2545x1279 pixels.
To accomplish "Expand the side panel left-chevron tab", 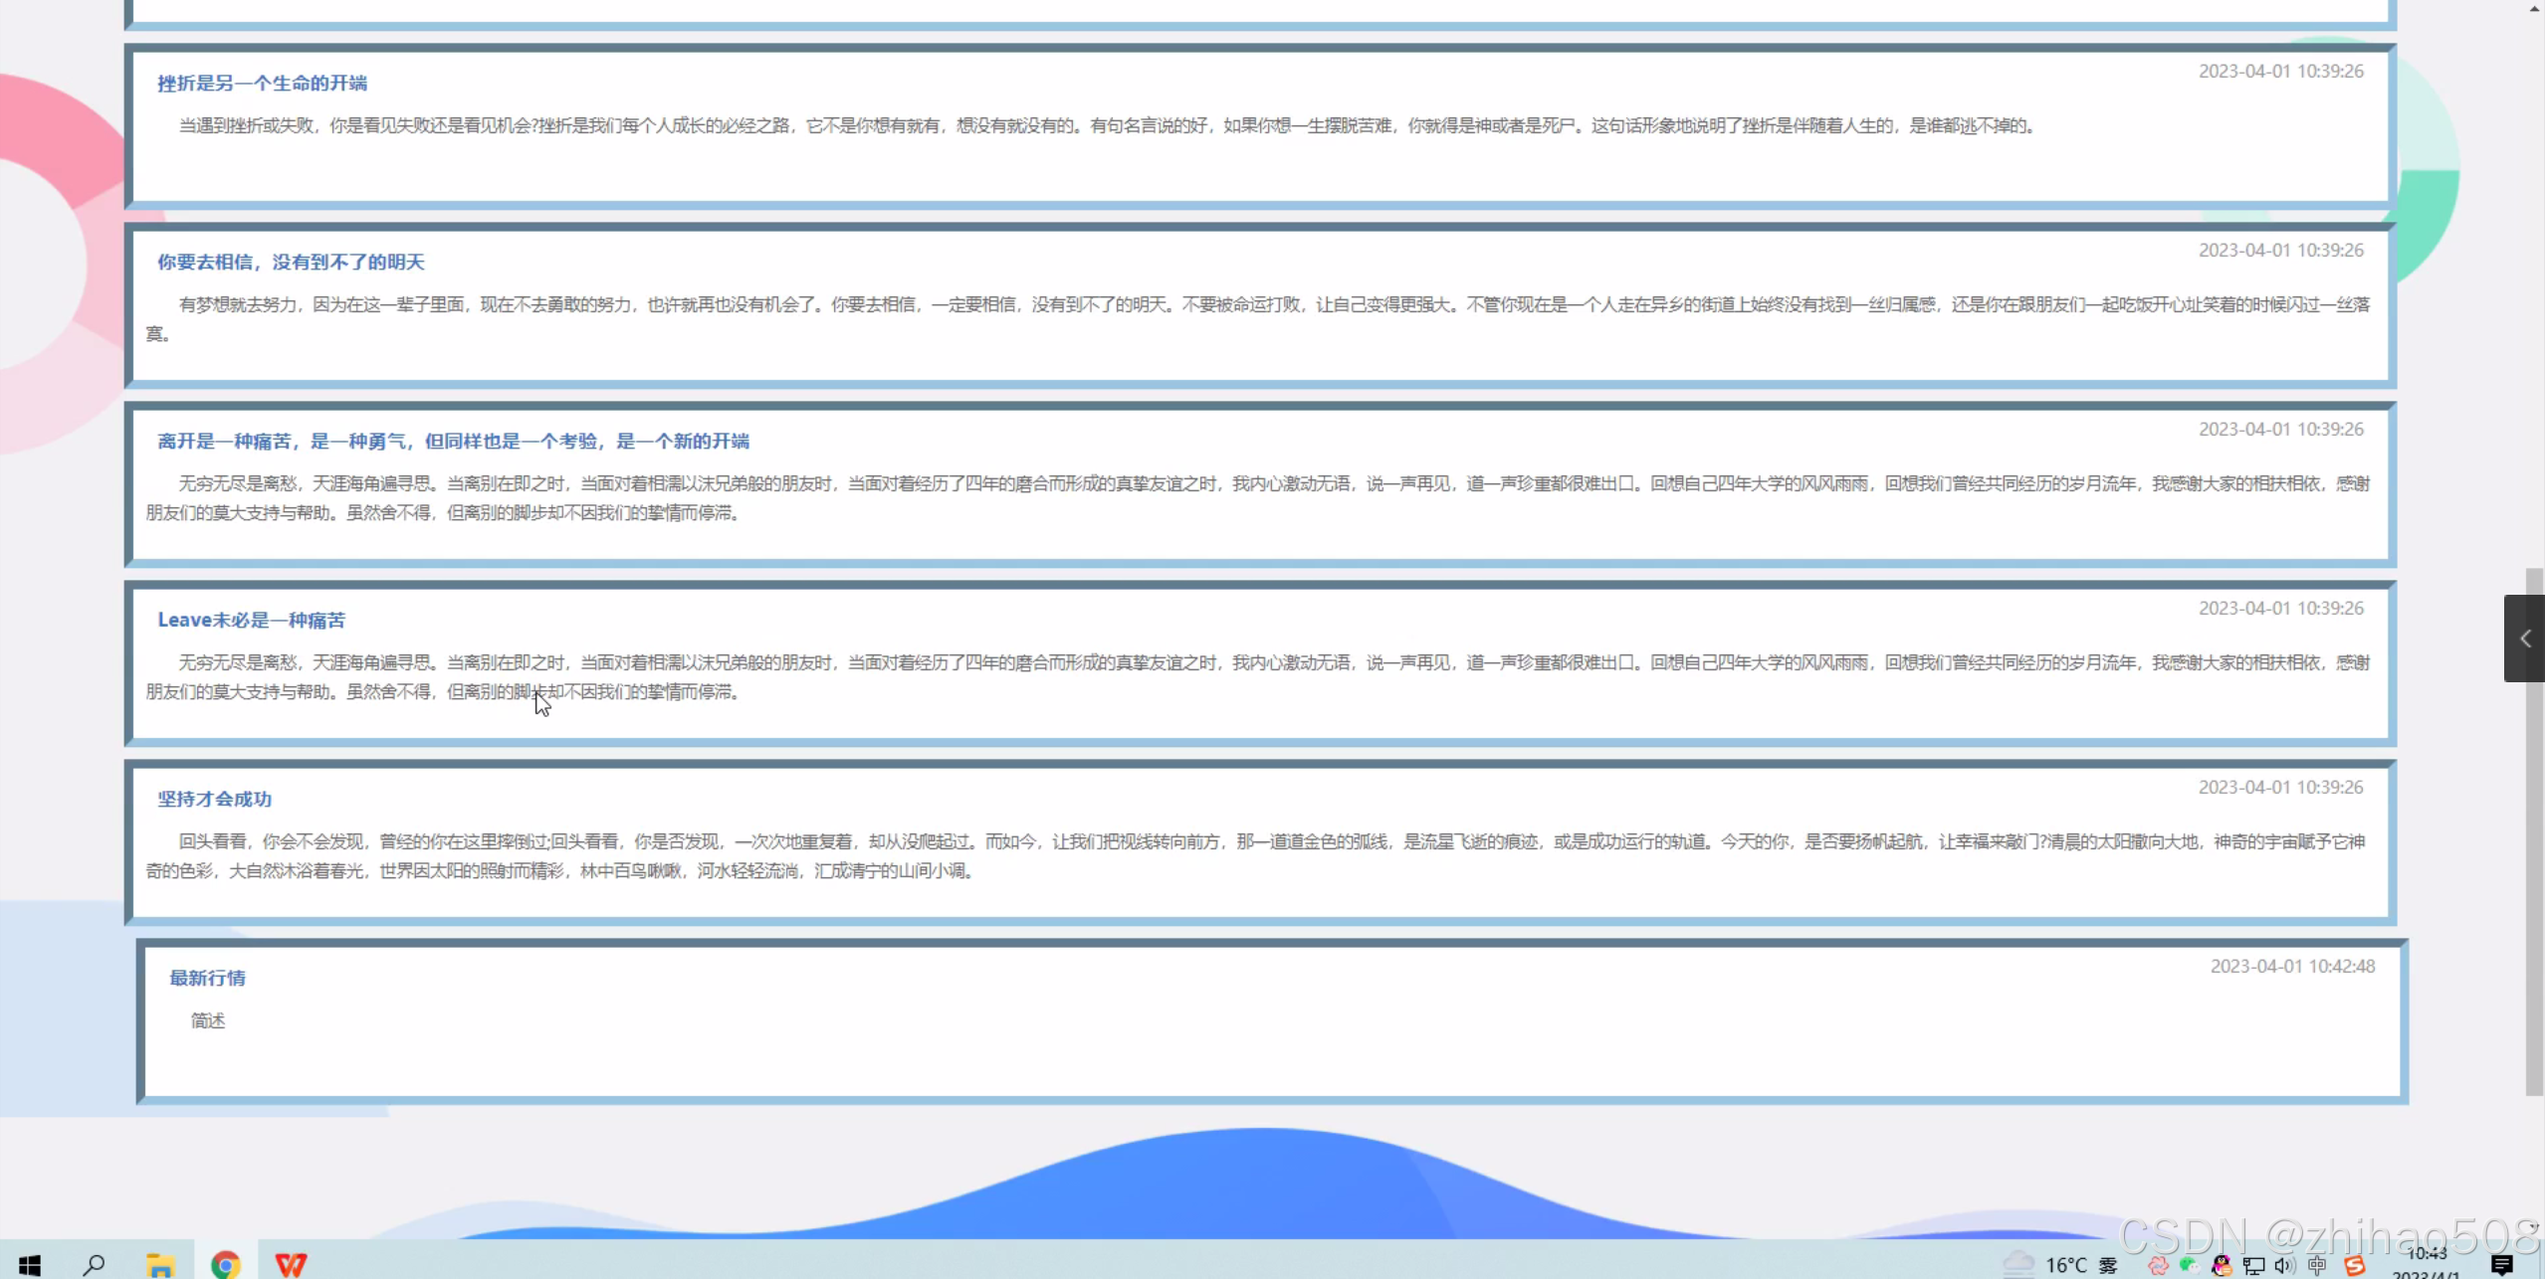I will click(2524, 639).
